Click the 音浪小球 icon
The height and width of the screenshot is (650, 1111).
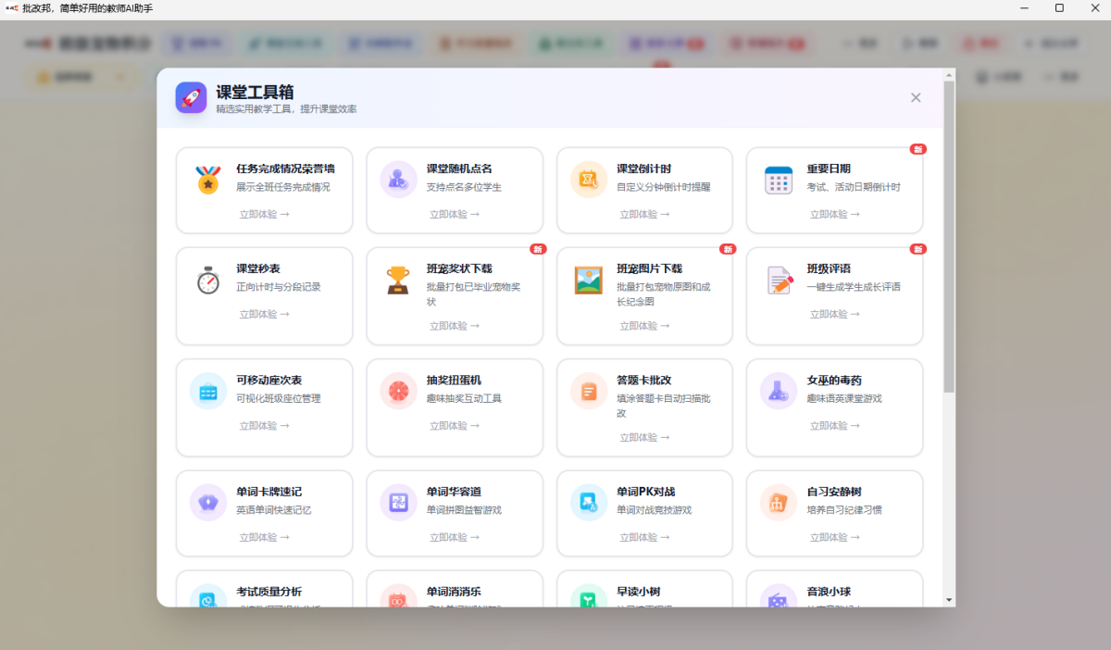point(779,597)
